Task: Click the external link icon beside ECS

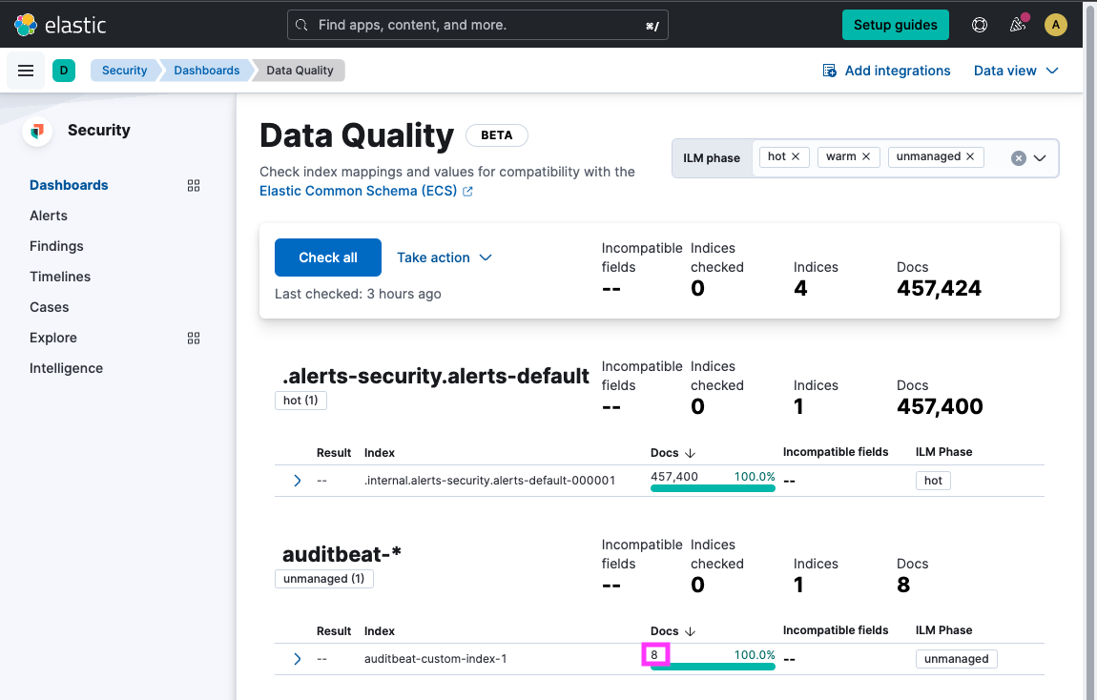Action: (x=467, y=191)
